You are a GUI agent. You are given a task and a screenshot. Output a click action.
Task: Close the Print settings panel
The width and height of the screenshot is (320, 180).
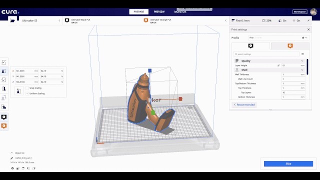coord(308,29)
